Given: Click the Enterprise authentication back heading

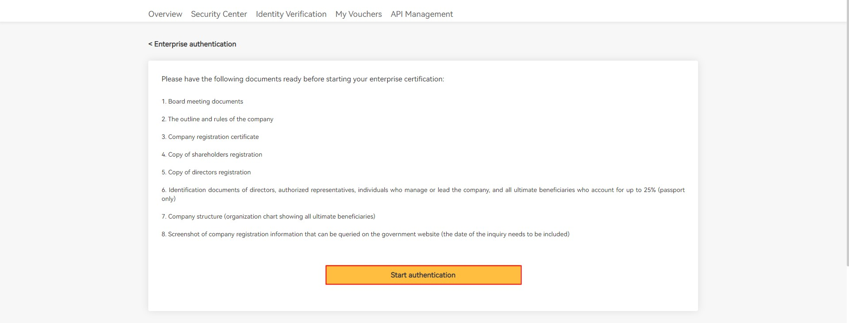Looking at the screenshot, I should point(195,44).
